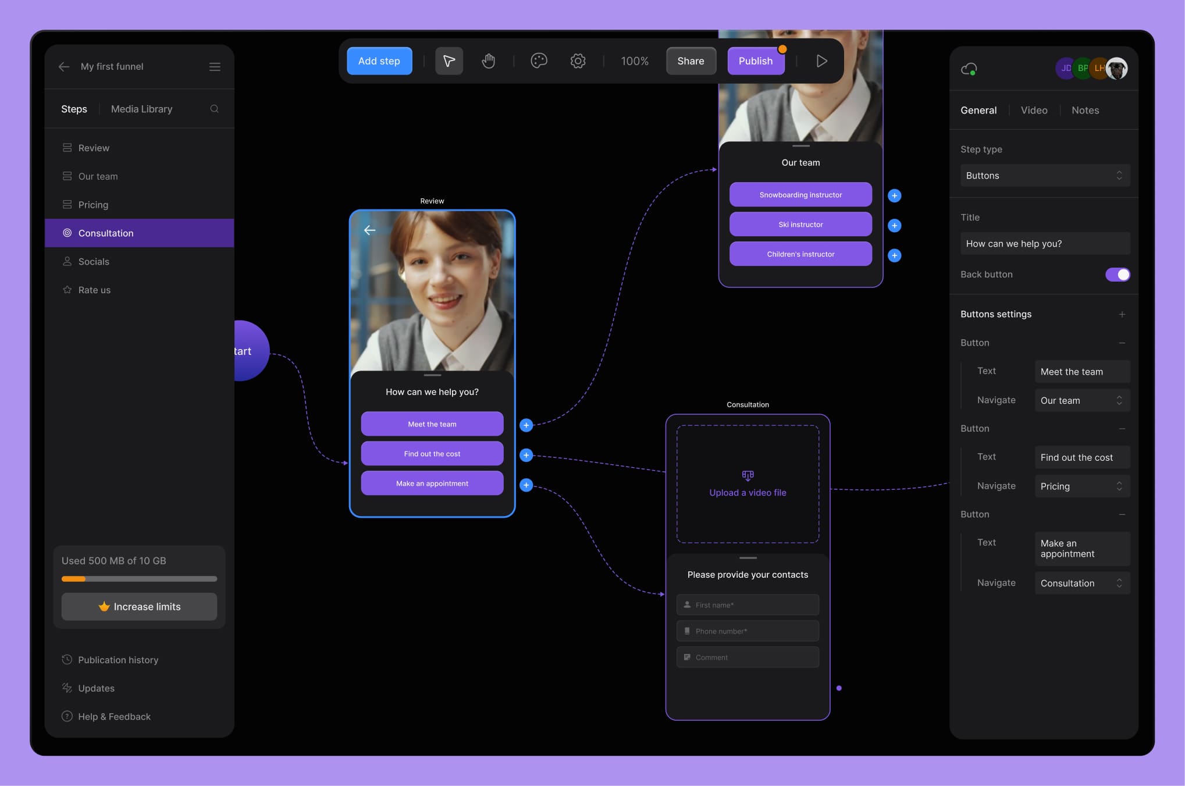Toggle the Back button switch
This screenshot has height=786, width=1185.
click(x=1117, y=275)
